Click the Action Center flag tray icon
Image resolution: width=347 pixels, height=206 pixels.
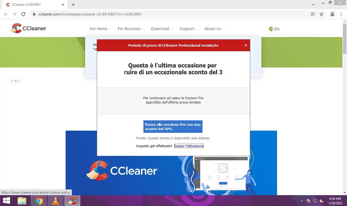309,201
